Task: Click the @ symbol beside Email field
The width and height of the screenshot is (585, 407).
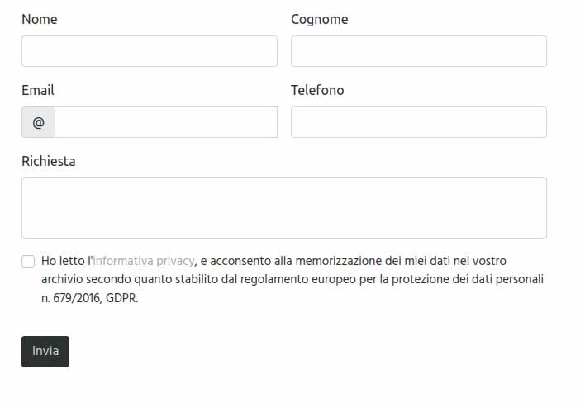Action: click(x=38, y=122)
